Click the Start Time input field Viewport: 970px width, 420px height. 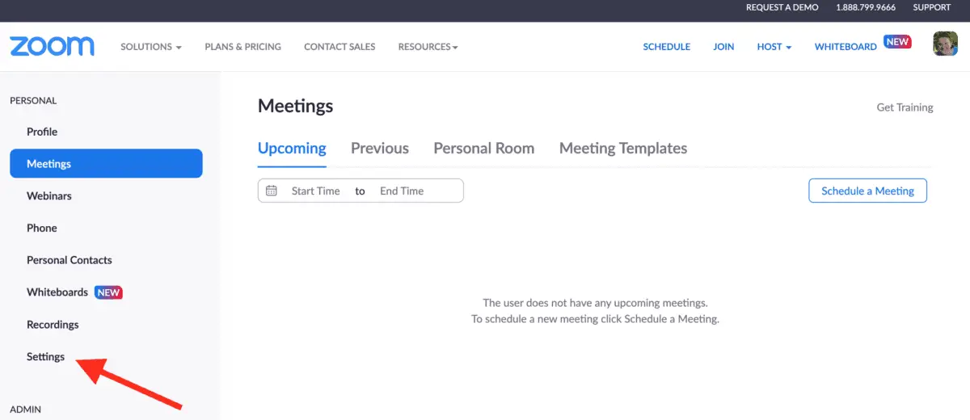click(x=315, y=191)
